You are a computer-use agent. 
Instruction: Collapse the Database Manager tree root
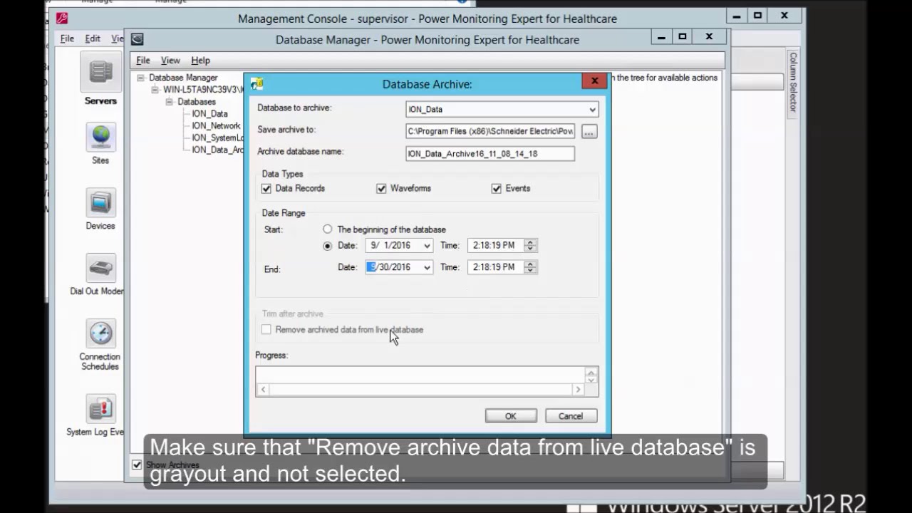[141, 78]
